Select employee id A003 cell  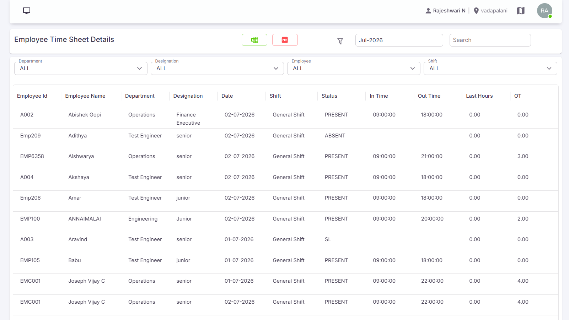[x=27, y=239]
